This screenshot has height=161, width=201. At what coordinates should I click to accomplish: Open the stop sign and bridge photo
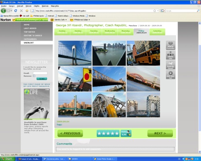[75, 79]
